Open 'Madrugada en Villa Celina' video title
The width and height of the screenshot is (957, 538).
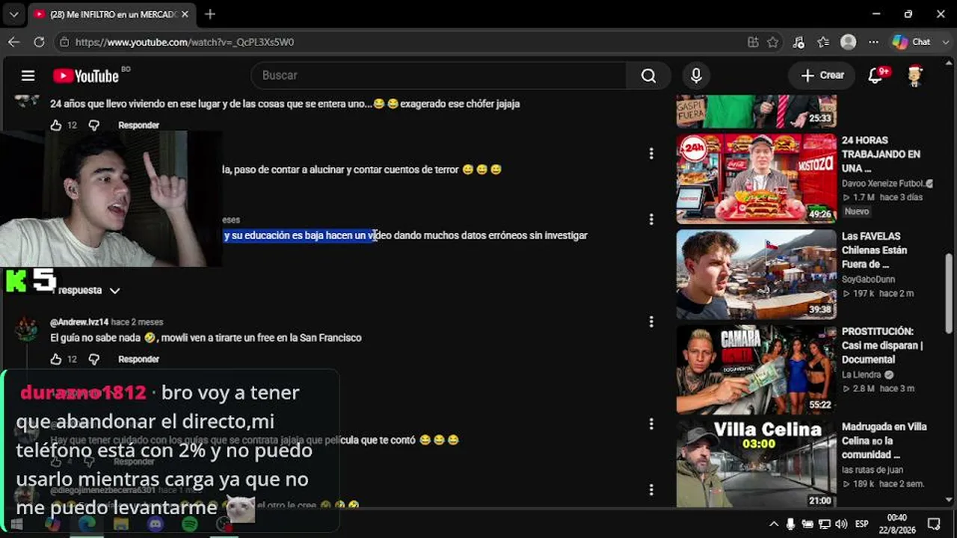tap(884, 441)
